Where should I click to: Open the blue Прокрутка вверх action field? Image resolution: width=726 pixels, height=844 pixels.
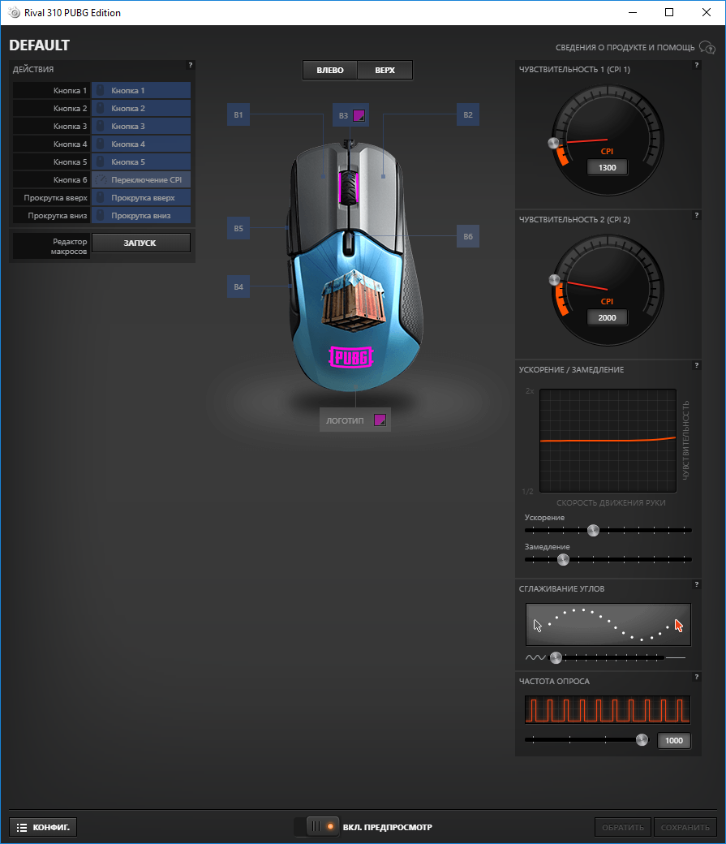coord(141,197)
